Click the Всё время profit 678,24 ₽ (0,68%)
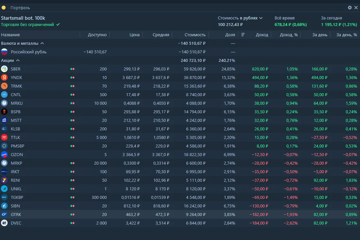 pos(291,25)
